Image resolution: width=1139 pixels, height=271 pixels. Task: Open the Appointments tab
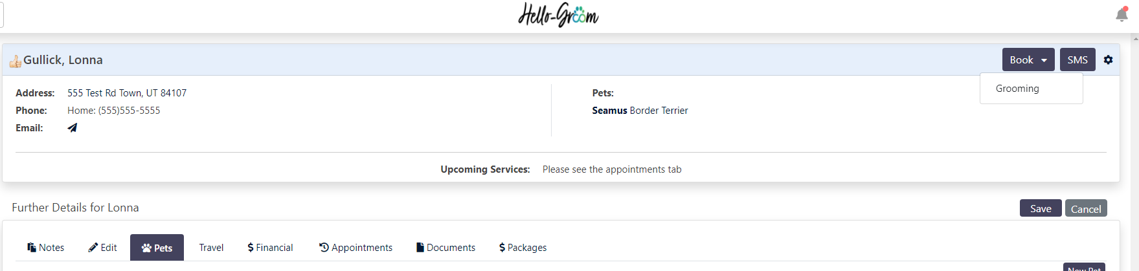355,247
